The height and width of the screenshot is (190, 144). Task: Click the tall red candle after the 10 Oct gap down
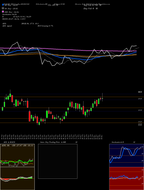click(x=29, y=116)
